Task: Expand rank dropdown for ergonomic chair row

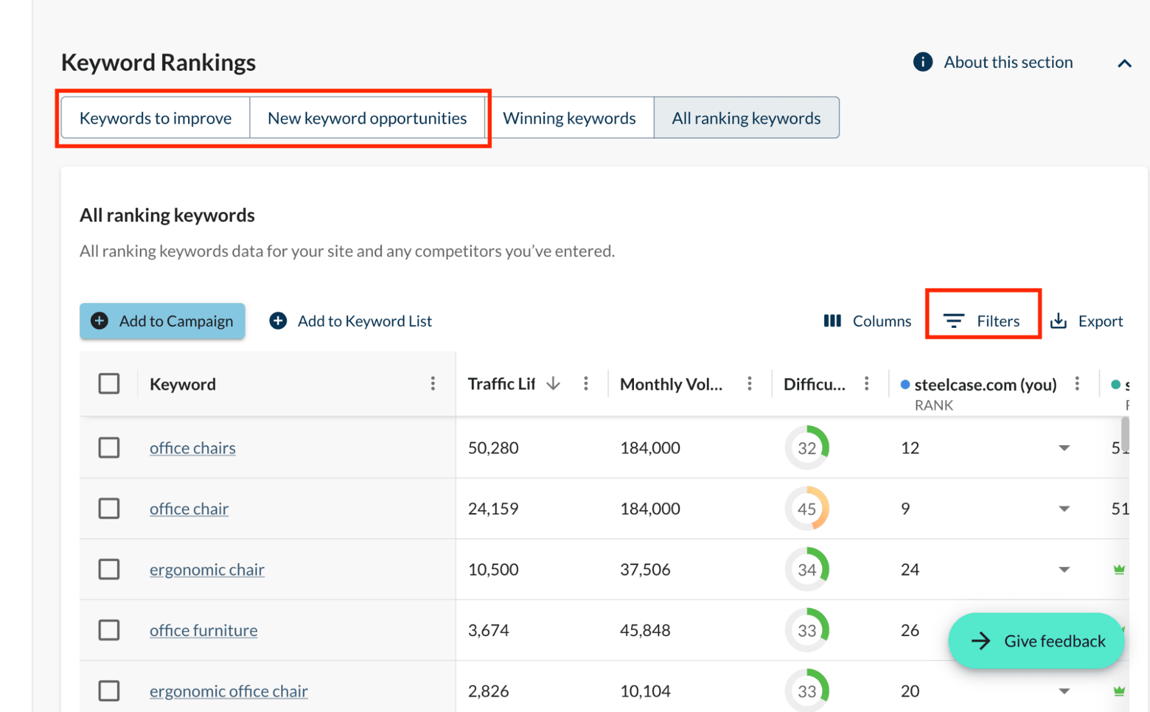Action: 1064,569
